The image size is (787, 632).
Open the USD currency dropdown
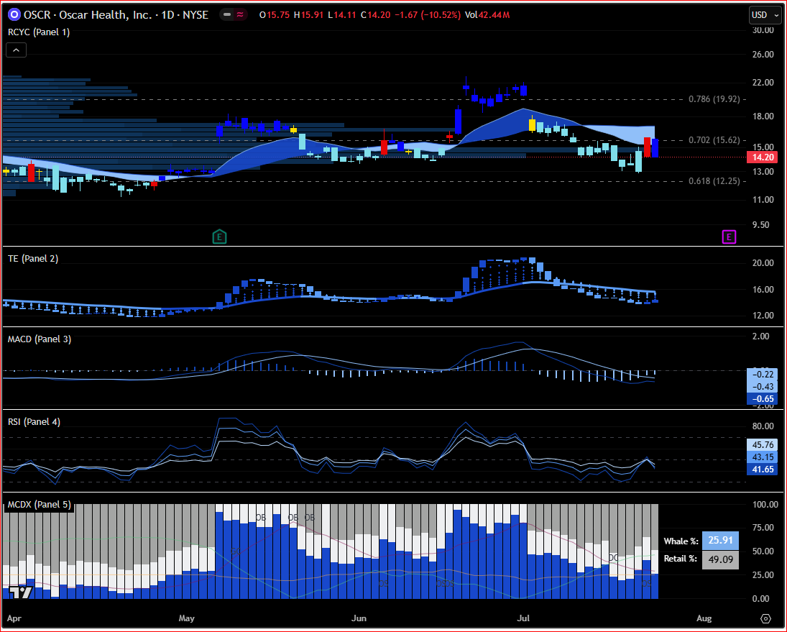click(x=765, y=15)
